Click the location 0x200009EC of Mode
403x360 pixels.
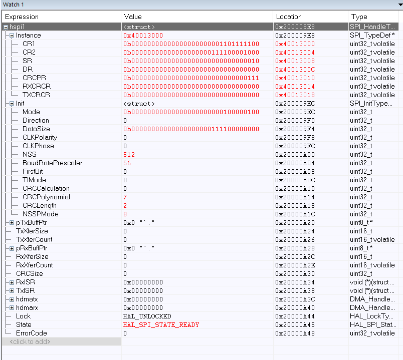point(295,112)
